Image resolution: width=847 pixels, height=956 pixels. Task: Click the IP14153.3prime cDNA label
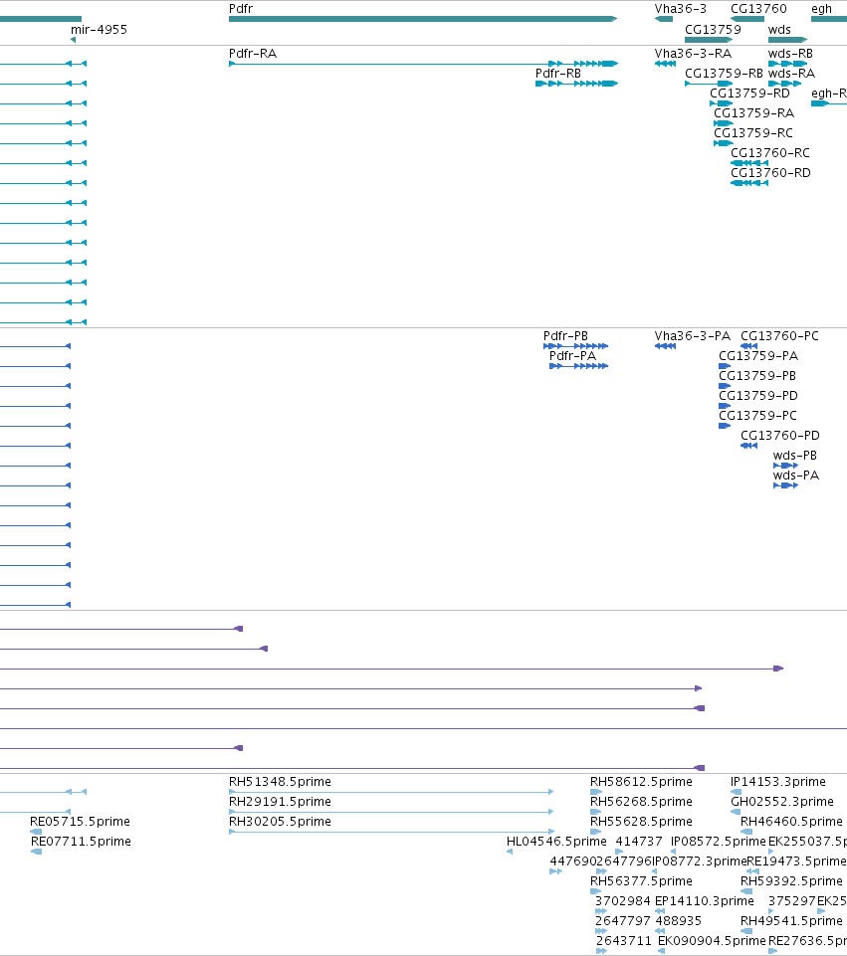point(778,782)
